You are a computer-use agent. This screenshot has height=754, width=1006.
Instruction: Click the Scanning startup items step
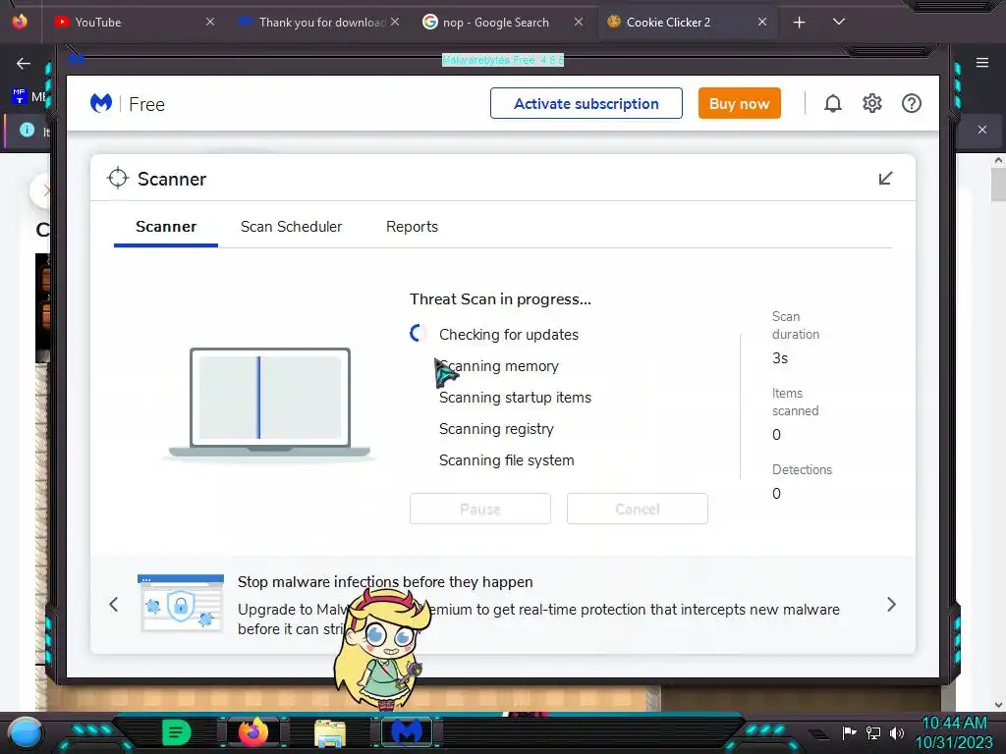pos(515,397)
